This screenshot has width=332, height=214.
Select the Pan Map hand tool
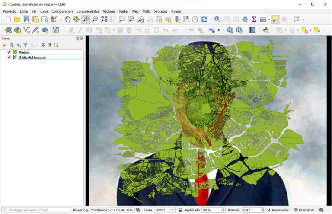[67, 19]
